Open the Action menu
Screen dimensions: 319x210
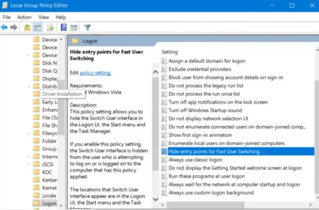25,17
